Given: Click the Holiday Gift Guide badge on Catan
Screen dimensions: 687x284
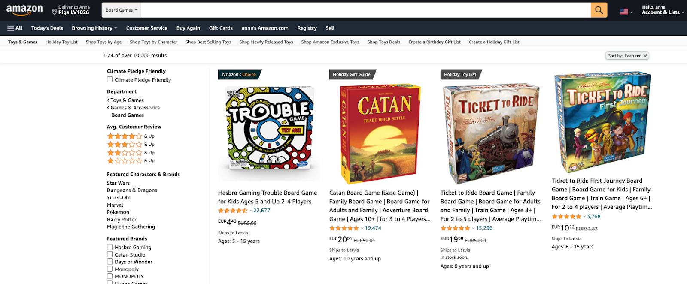Looking at the screenshot, I should pos(351,74).
